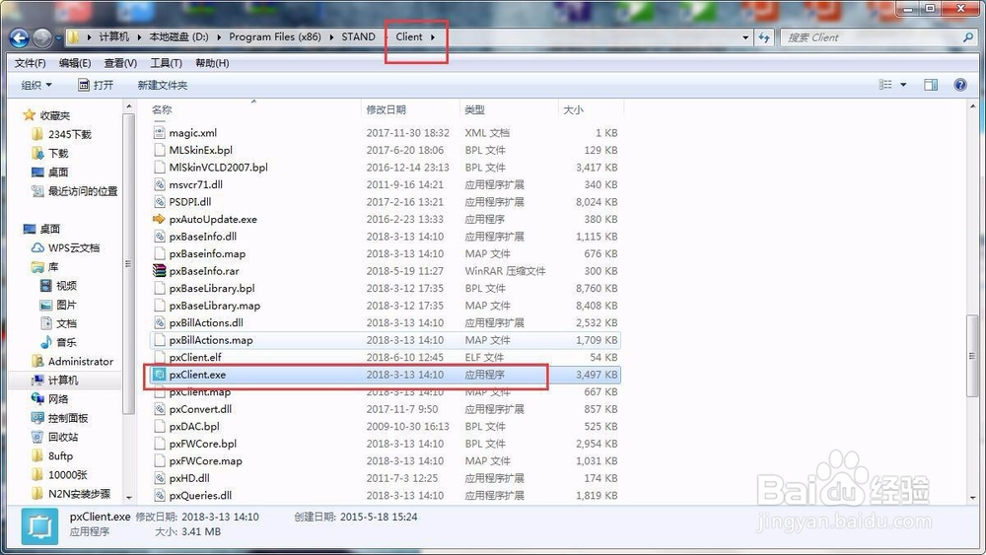The image size is (986, 555).
Task: Select pxAutoUpdate.exe application icon
Action: (159, 219)
